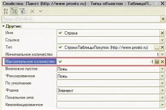The height and width of the screenshot is (110, 166).
Task: Toggle the categorized properties view icon
Action: 14,11
